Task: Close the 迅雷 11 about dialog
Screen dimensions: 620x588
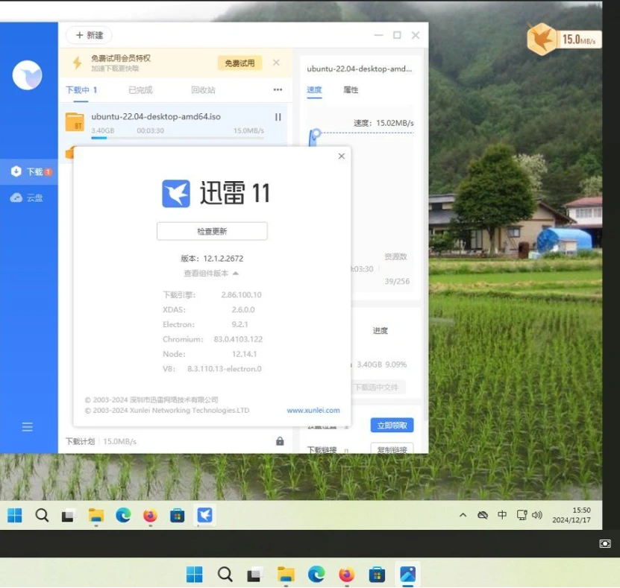Action: pos(342,156)
